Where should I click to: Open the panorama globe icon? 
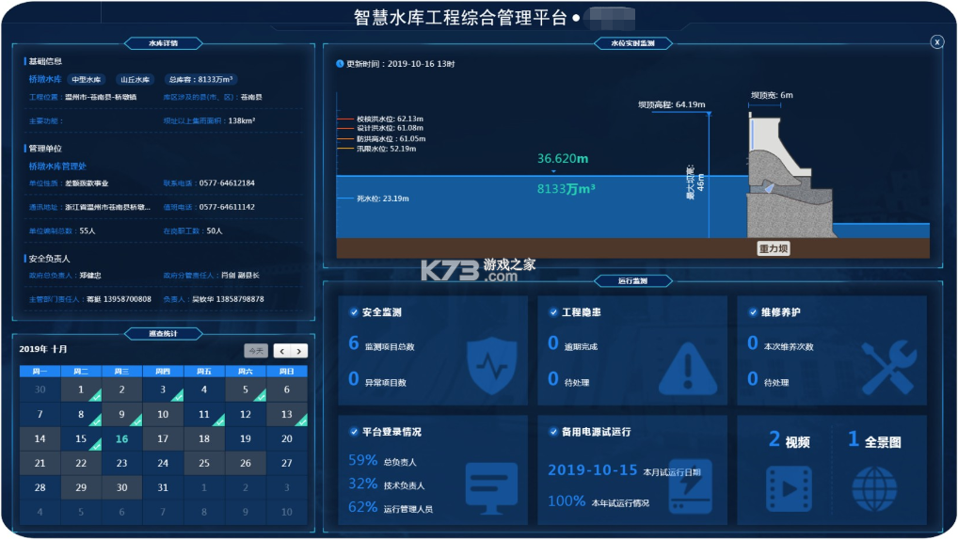pyautogui.click(x=874, y=488)
